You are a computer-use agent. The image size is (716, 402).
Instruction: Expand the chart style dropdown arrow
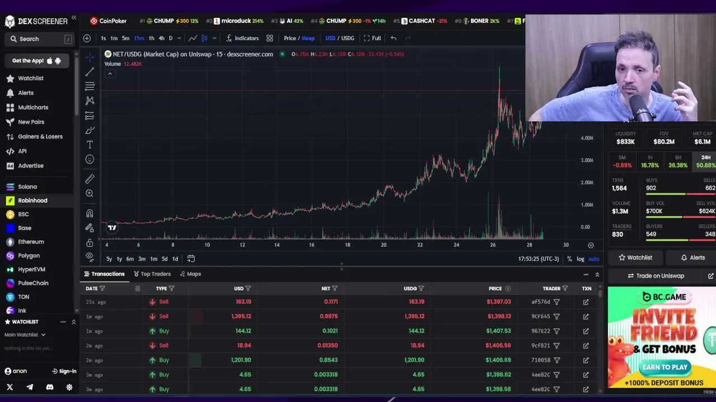(214, 38)
